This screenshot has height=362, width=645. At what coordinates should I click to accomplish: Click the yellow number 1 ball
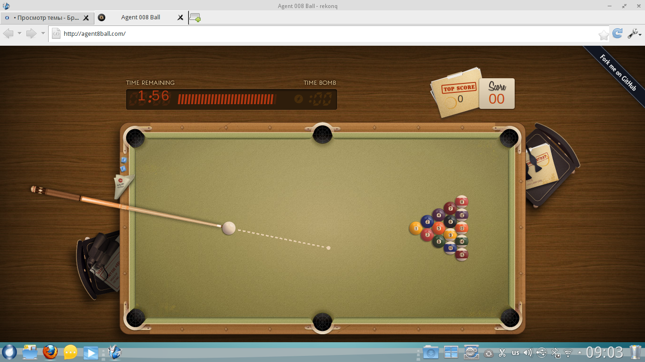(x=416, y=228)
